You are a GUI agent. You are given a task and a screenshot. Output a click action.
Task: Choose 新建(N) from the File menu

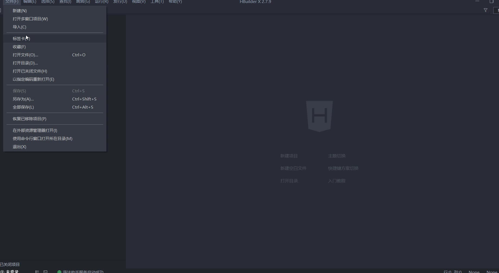point(55,11)
